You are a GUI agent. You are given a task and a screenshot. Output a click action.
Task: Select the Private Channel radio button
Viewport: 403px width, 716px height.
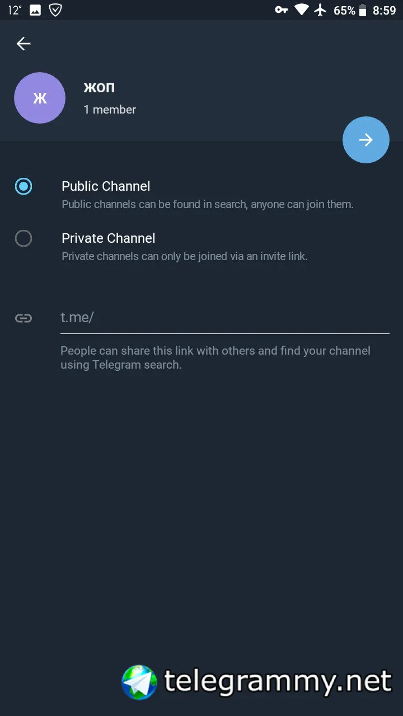point(24,239)
